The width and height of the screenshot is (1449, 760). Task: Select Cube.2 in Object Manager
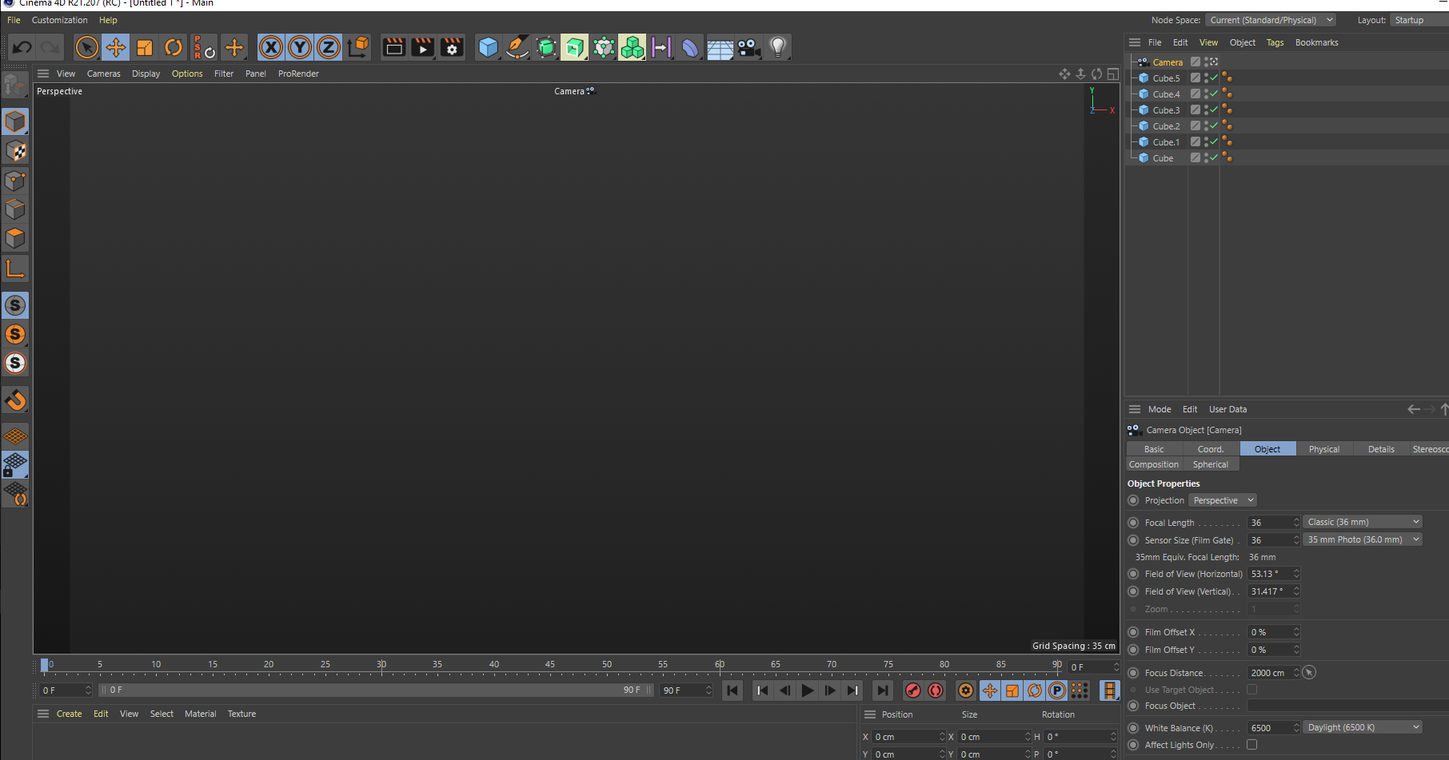tap(1166, 126)
